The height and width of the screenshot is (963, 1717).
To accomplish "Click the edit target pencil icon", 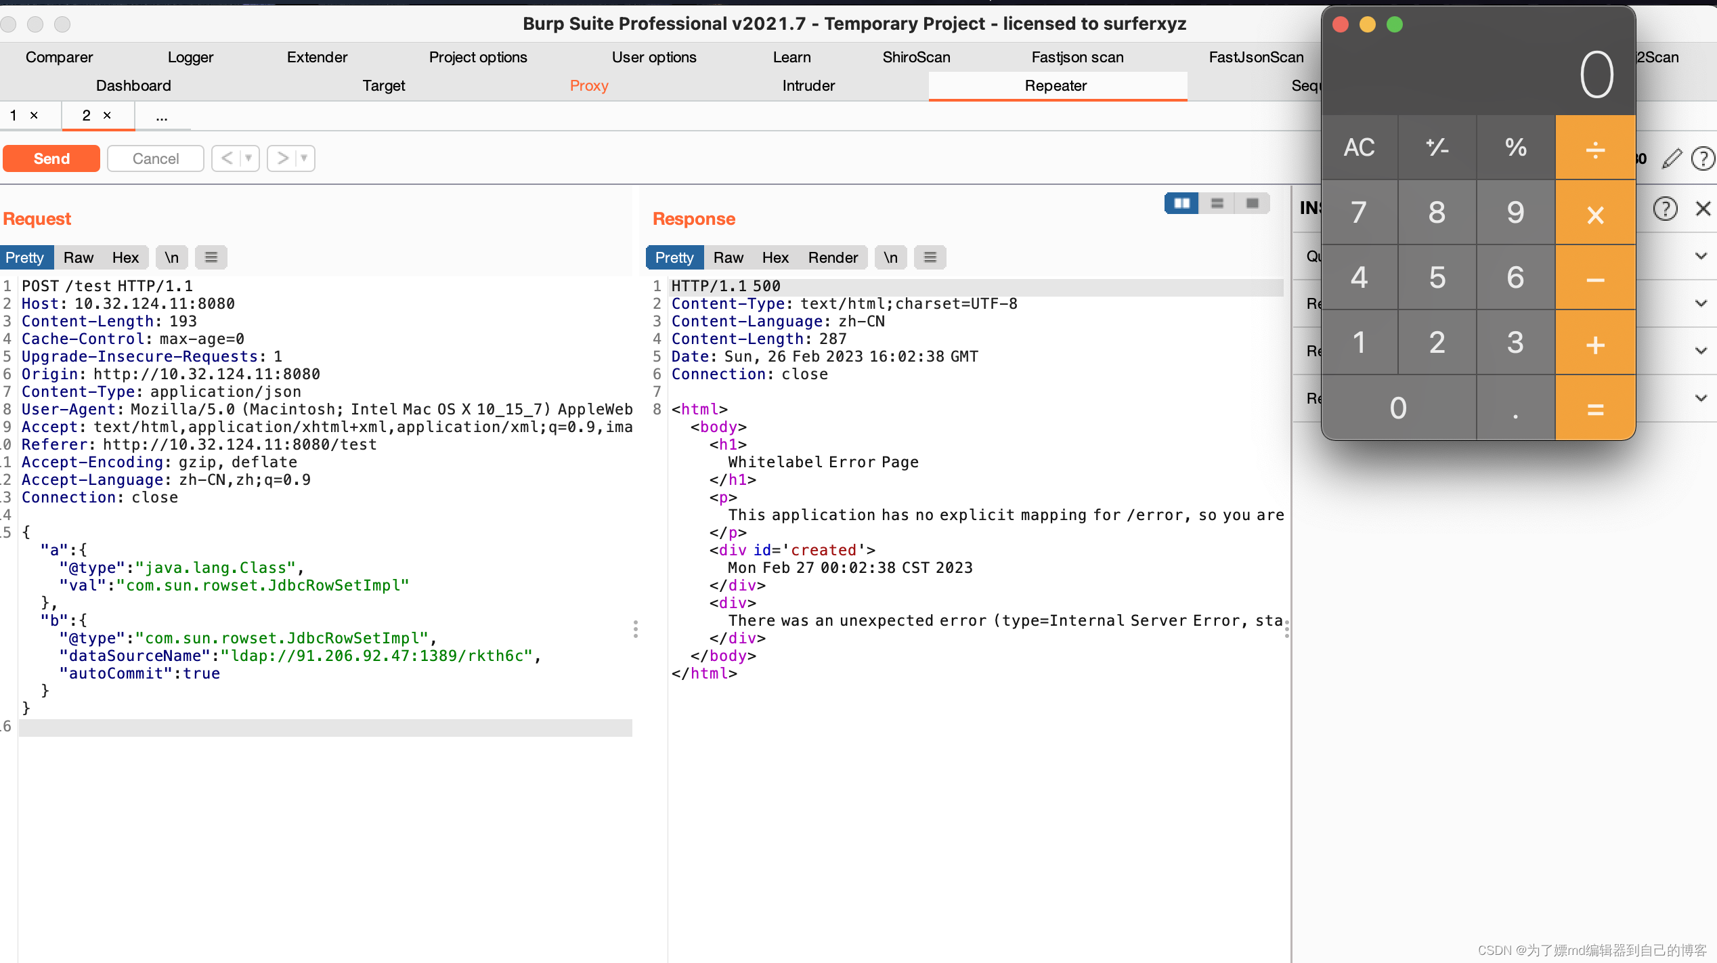I will click(x=1672, y=159).
